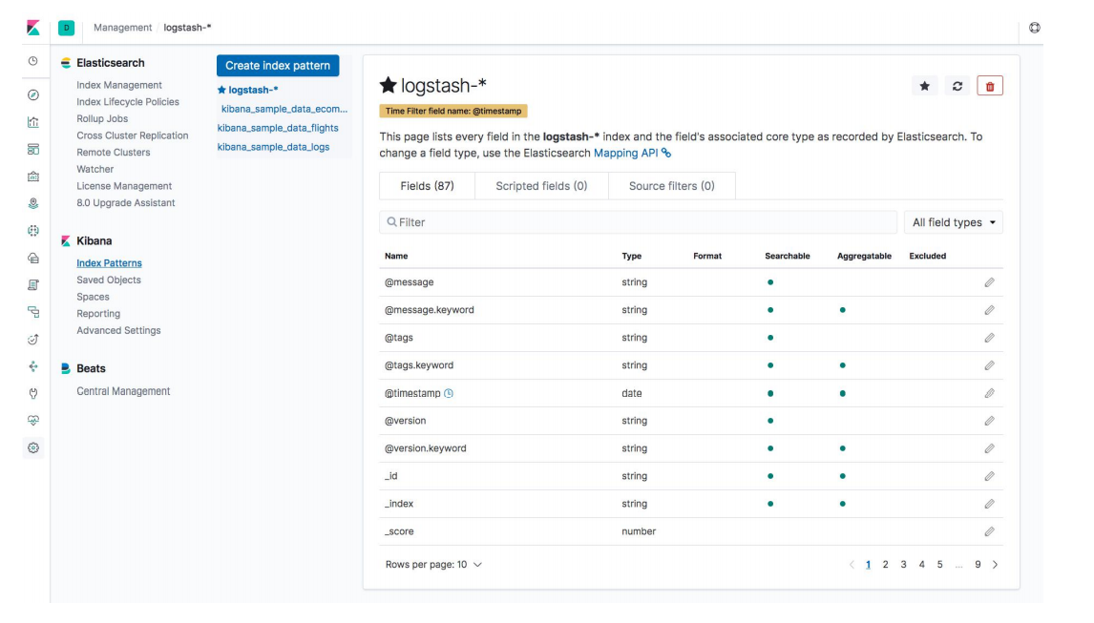Open Visualize chart icon in sidebar
The width and height of the screenshot is (1094, 623).
pos(32,122)
